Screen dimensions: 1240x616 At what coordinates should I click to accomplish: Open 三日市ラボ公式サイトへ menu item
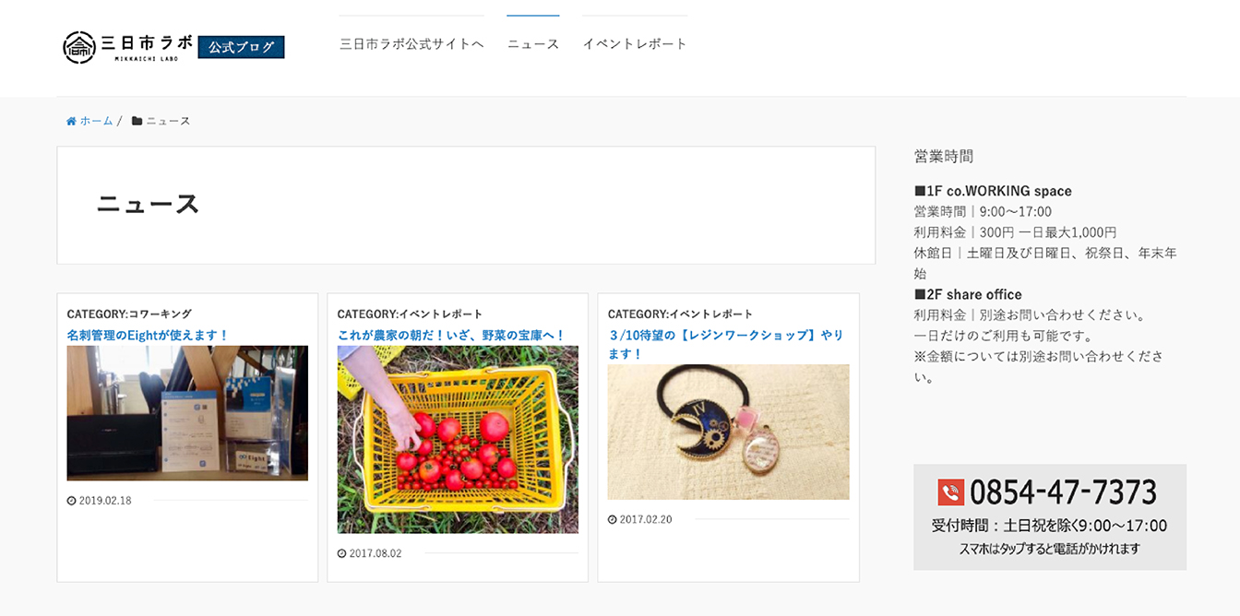[x=411, y=43]
